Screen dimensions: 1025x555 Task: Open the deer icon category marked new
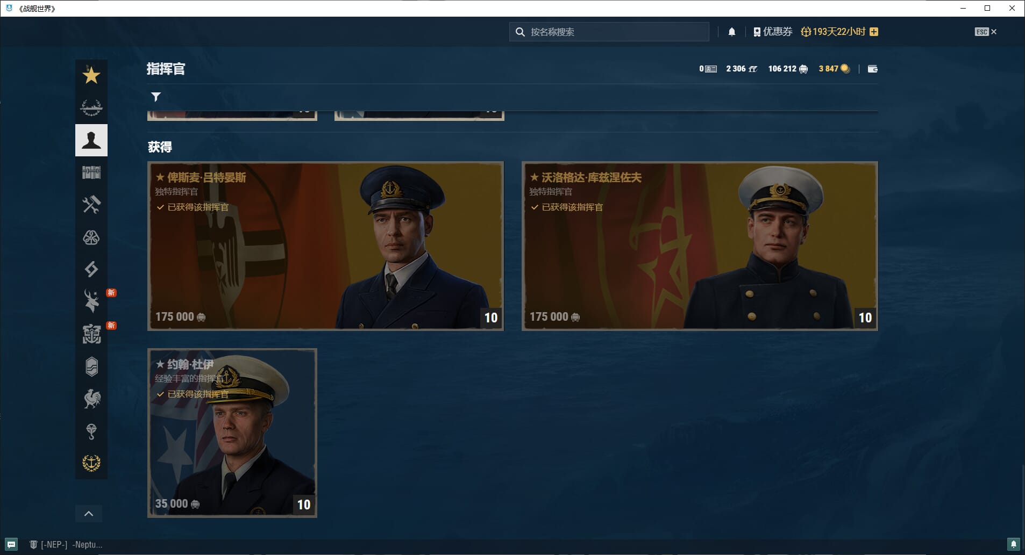91,301
